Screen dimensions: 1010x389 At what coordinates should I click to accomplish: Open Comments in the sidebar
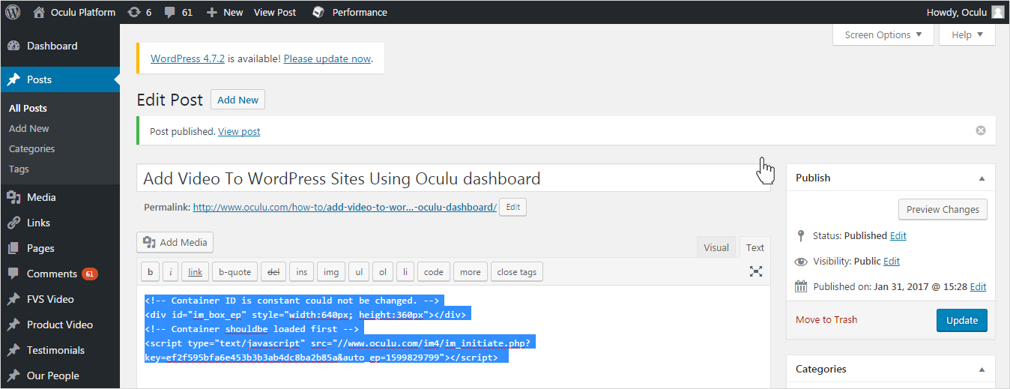coord(60,274)
